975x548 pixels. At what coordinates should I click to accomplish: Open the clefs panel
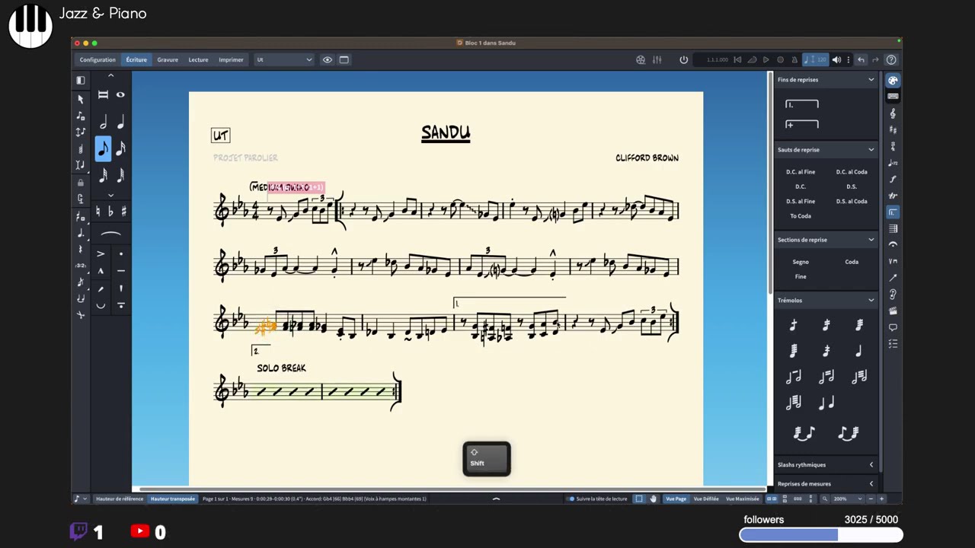point(893,113)
